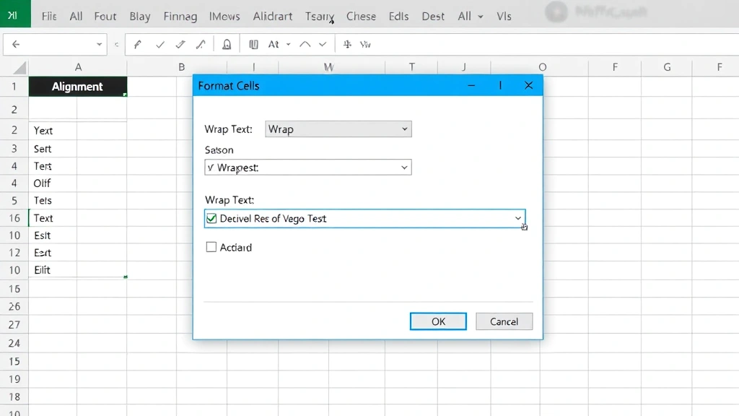
Task: Open the Name Box dropdown arrow
Action: coord(101,44)
